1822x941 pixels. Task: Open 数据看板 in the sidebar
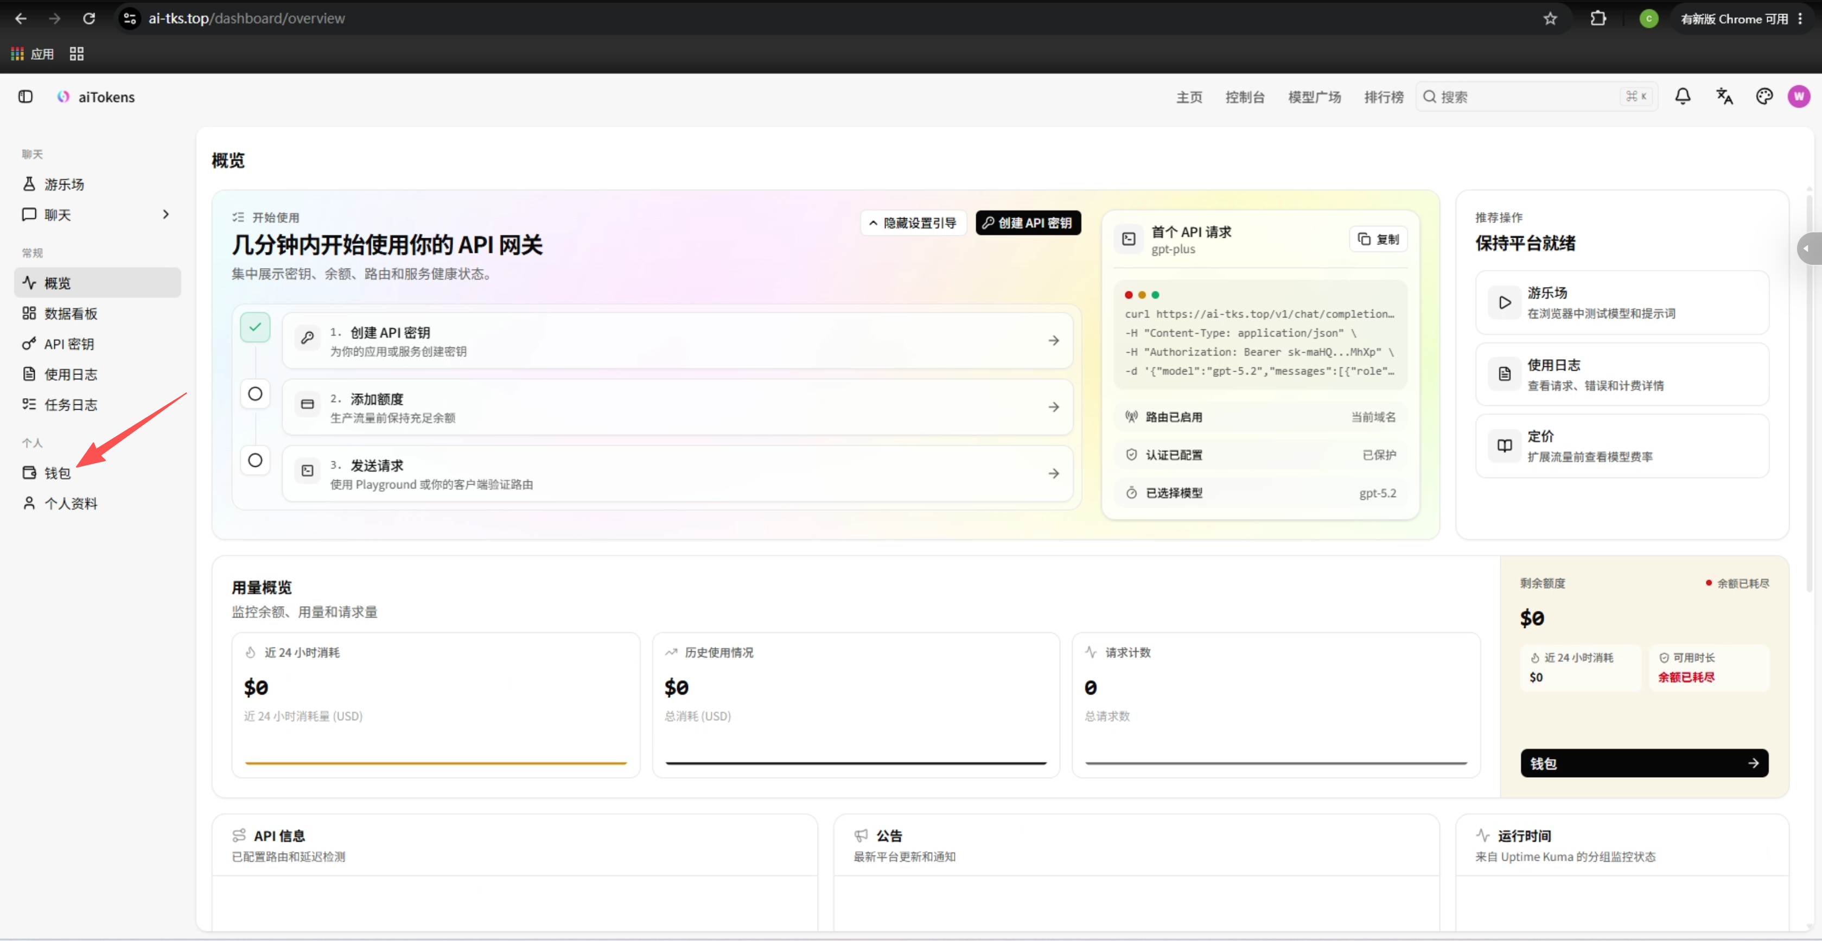point(98,314)
